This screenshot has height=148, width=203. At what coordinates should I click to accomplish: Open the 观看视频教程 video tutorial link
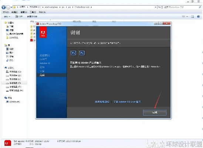tap(102, 102)
